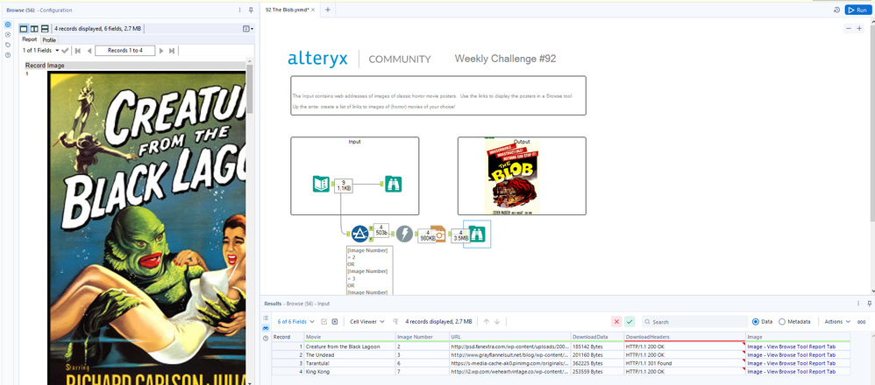Open Navigation icon in configuration side strip
This screenshot has width=875, height=385.
[x=8, y=34]
